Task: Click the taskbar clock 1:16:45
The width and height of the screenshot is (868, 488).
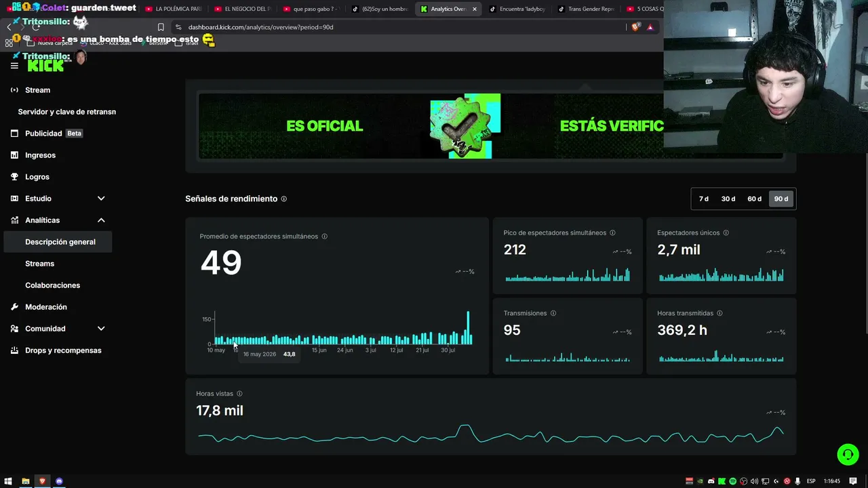Action: pos(832,481)
